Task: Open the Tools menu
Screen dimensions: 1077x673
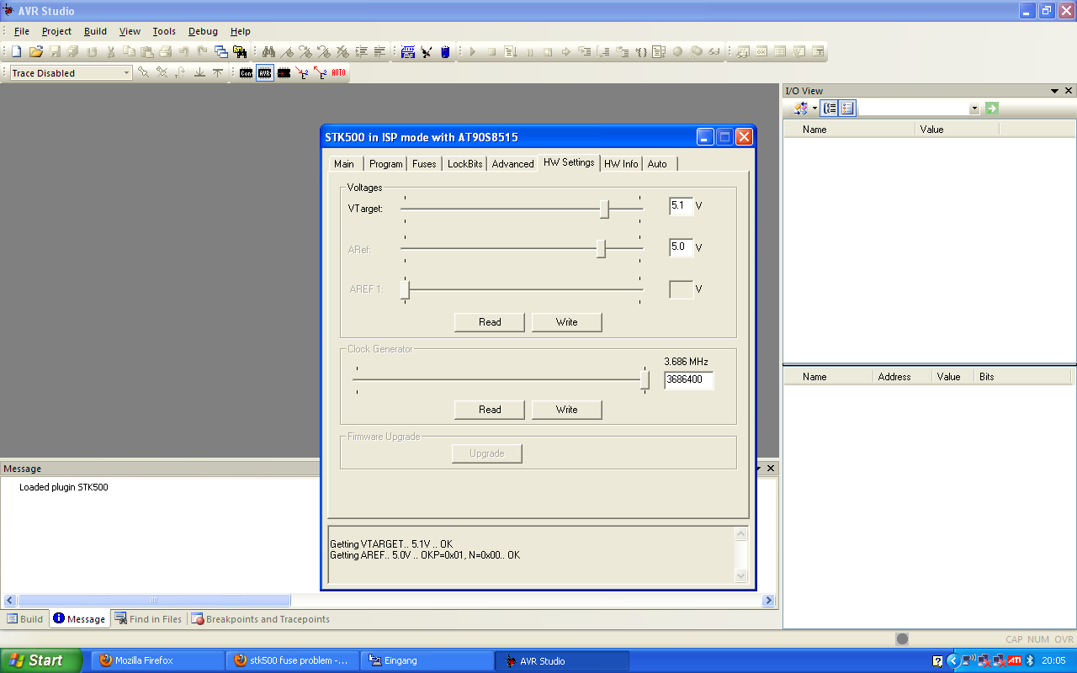Action: click(x=164, y=31)
